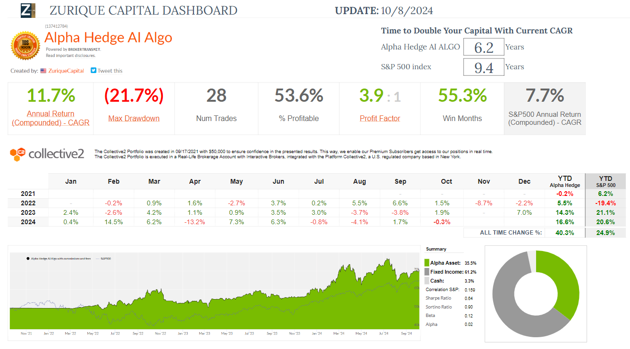This screenshot has width=630, height=349.
Task: Click chart legend Alpha Hedge AI Algo entry
Action: coord(59,259)
